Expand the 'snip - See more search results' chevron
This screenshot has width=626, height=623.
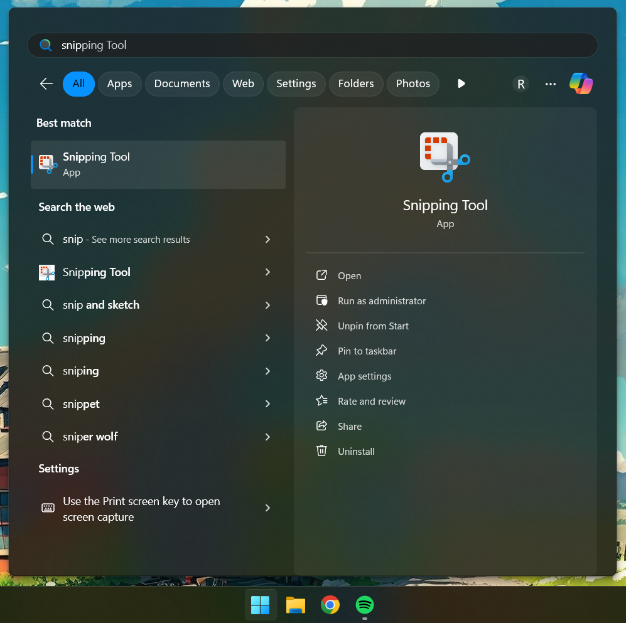point(267,239)
